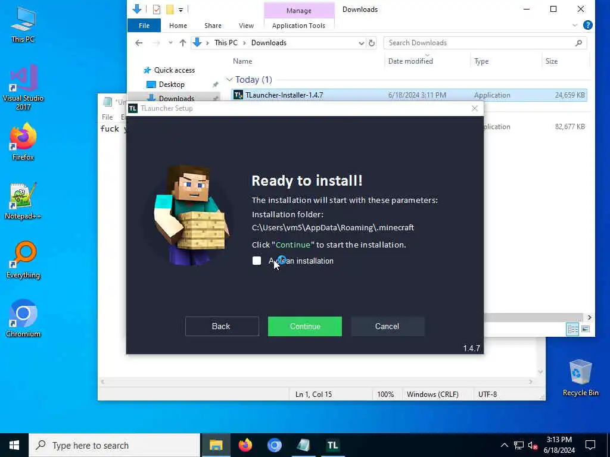Sort by the Size column header
This screenshot has width=610, height=457.
551,61
